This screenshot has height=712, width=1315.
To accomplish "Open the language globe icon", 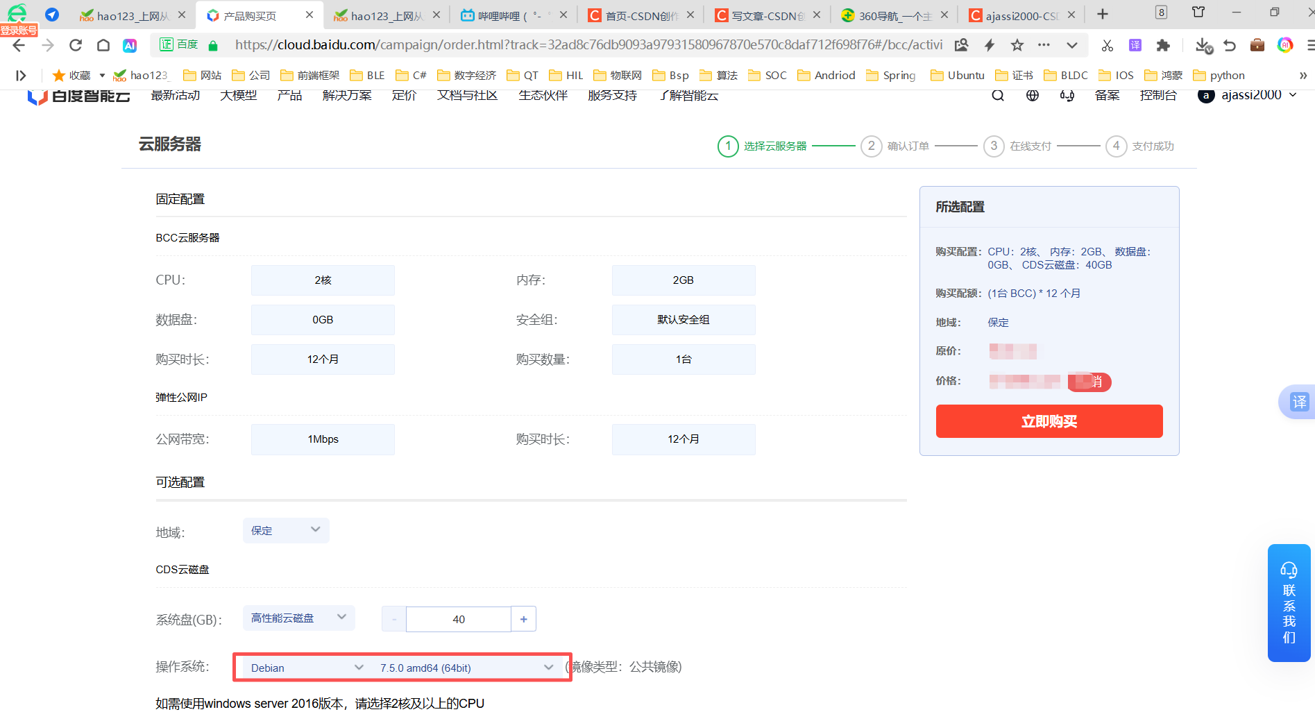I will (1033, 95).
